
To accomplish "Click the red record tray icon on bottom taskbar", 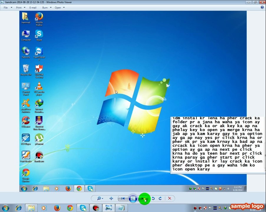I will (195, 208).
